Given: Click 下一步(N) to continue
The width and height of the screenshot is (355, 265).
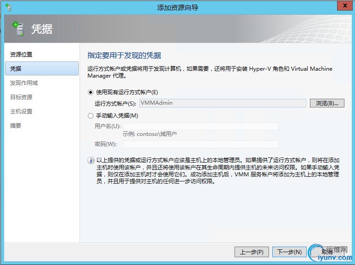Looking at the screenshot, I should [x=289, y=252].
